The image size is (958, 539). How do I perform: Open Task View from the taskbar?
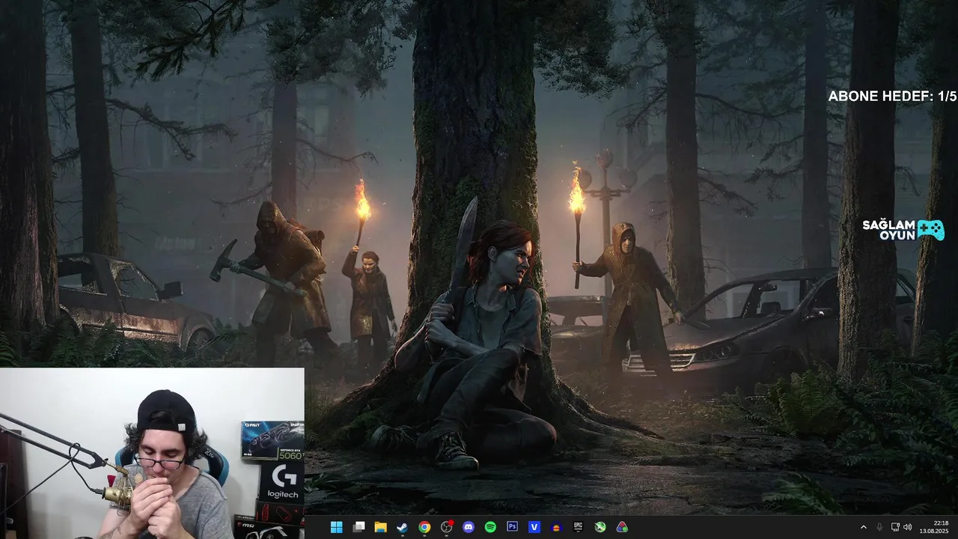[359, 527]
